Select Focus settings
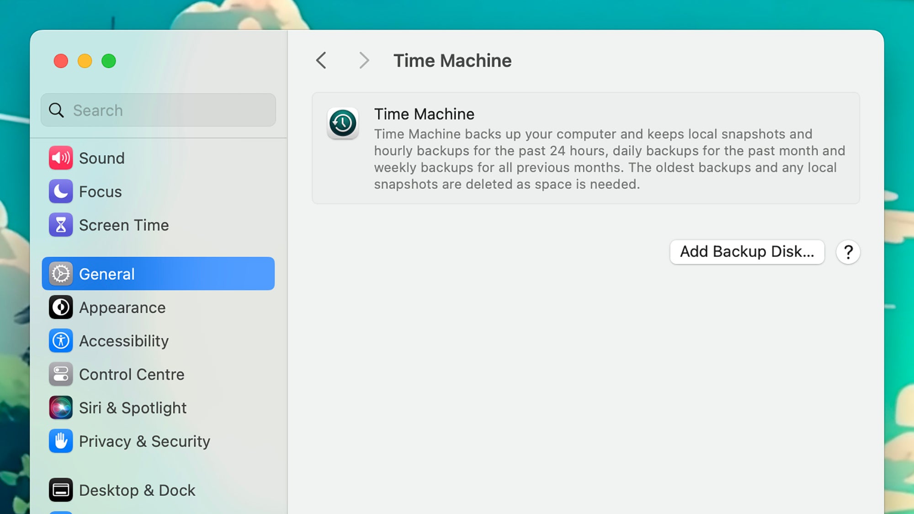This screenshot has width=914, height=514. point(100,191)
